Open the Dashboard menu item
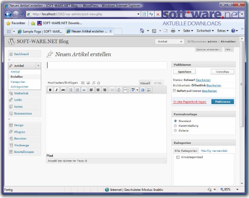The width and height of the screenshot is (249, 198). pyautogui.click(x=25, y=54)
